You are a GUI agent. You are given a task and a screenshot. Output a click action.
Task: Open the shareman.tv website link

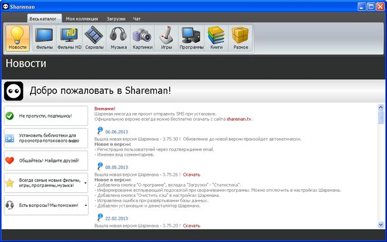click(240, 119)
